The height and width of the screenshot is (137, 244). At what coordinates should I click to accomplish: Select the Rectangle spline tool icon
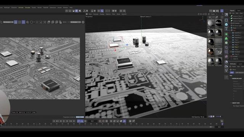coord(226,20)
